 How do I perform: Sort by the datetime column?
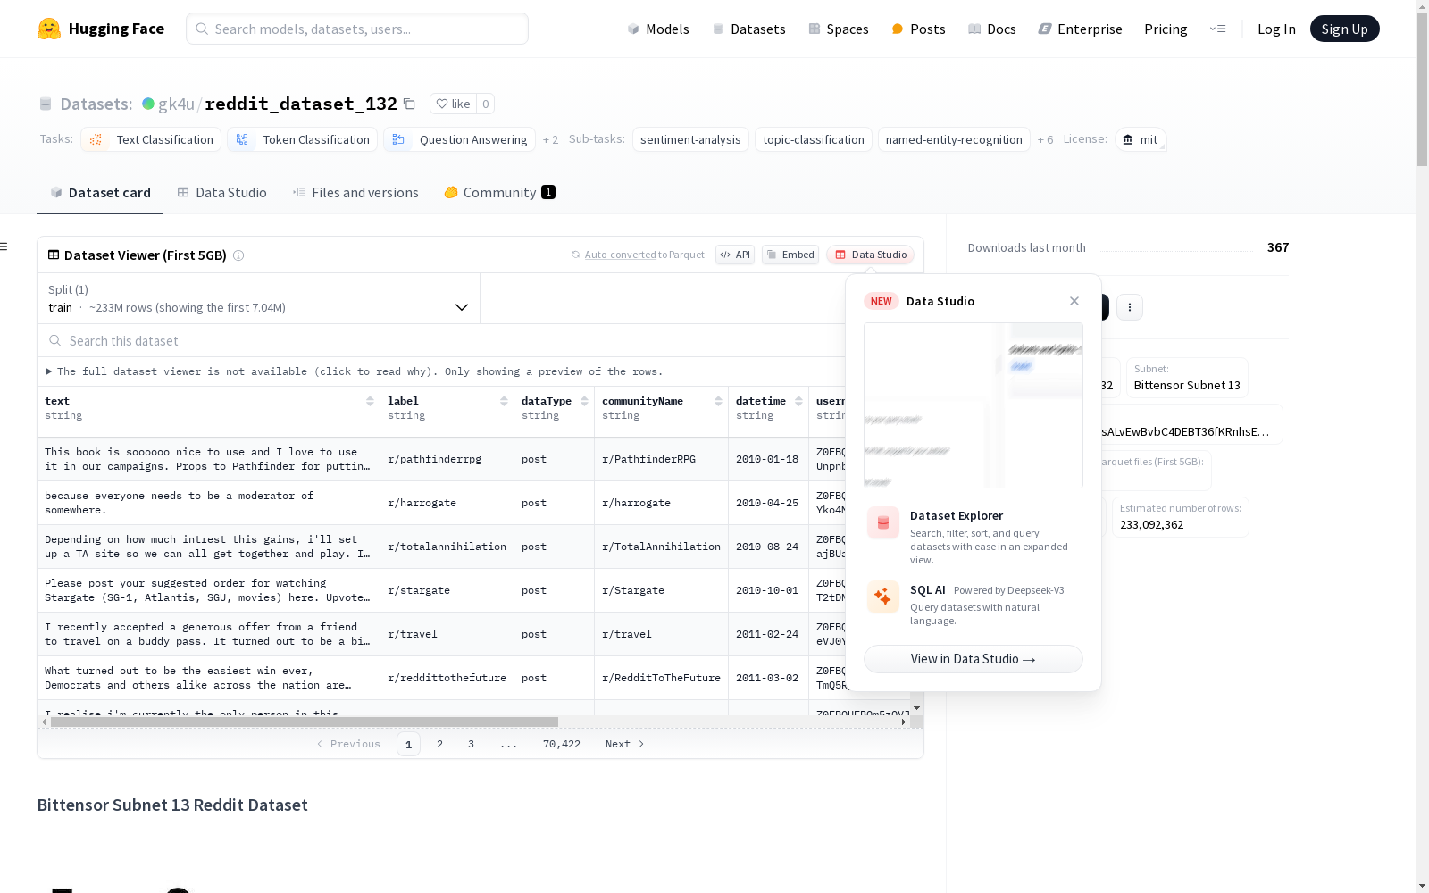coord(798,402)
